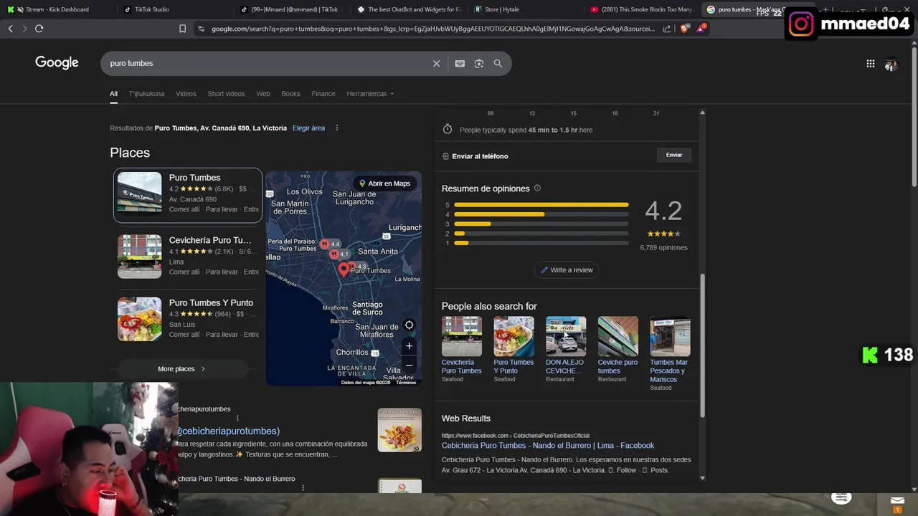Open DON ALEJO CEVICHE suggestion thumbnail
The image size is (918, 516).
tap(566, 336)
